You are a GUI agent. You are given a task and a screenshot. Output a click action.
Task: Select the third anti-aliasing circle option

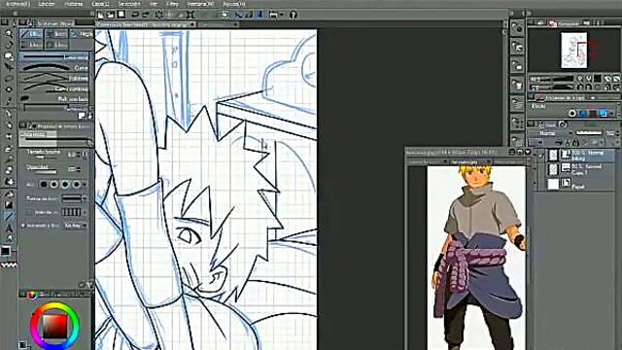pos(65,184)
